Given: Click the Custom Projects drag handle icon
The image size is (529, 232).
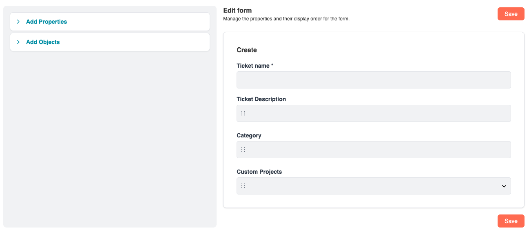Looking at the screenshot, I should [243, 186].
